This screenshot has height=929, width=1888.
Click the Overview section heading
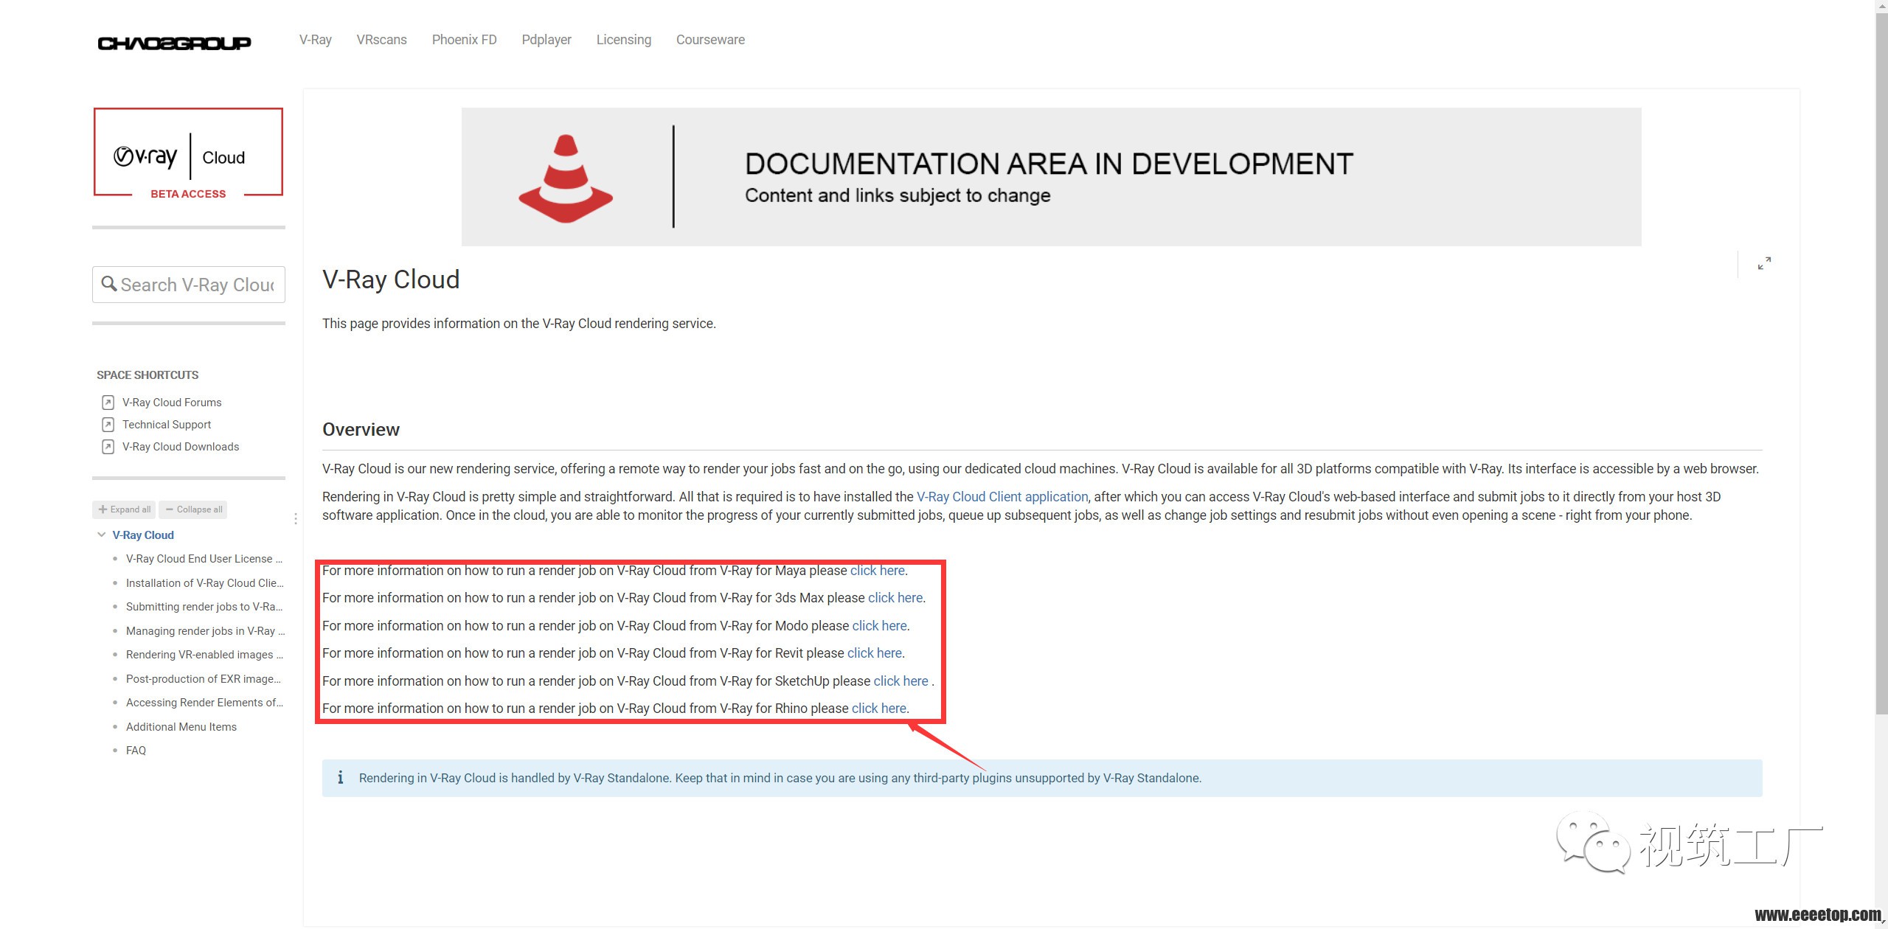[361, 430]
